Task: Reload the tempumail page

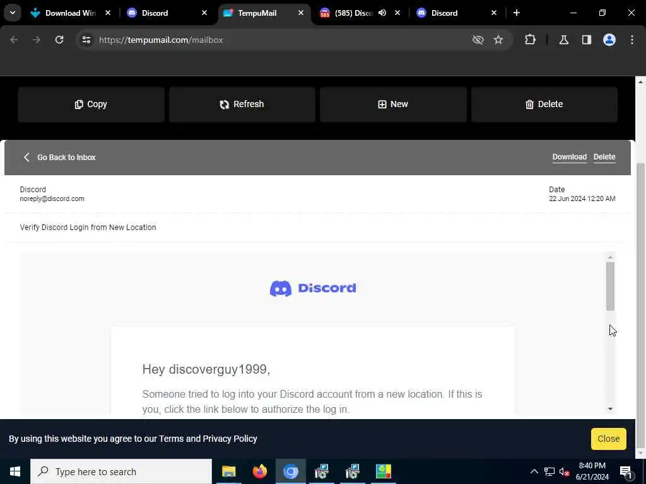Action: point(59,40)
